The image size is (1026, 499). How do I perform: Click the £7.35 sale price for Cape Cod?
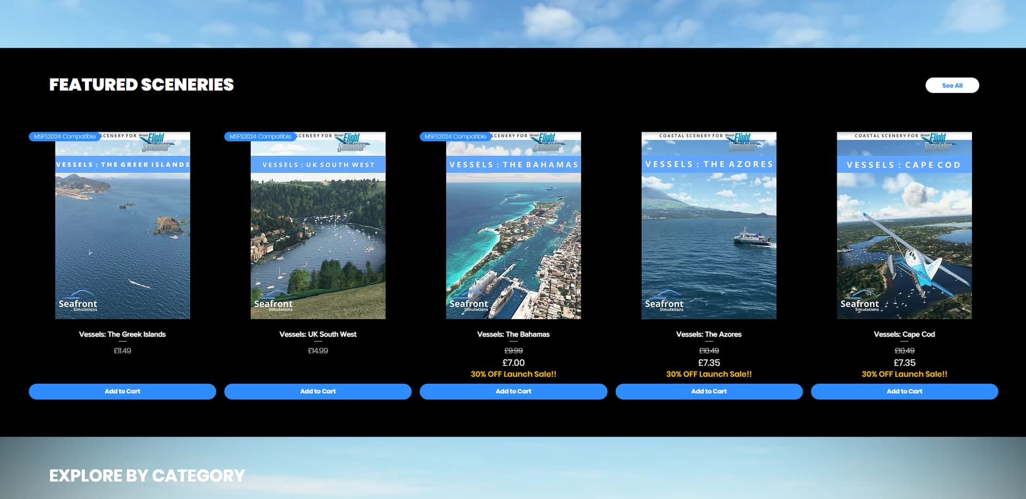point(904,363)
